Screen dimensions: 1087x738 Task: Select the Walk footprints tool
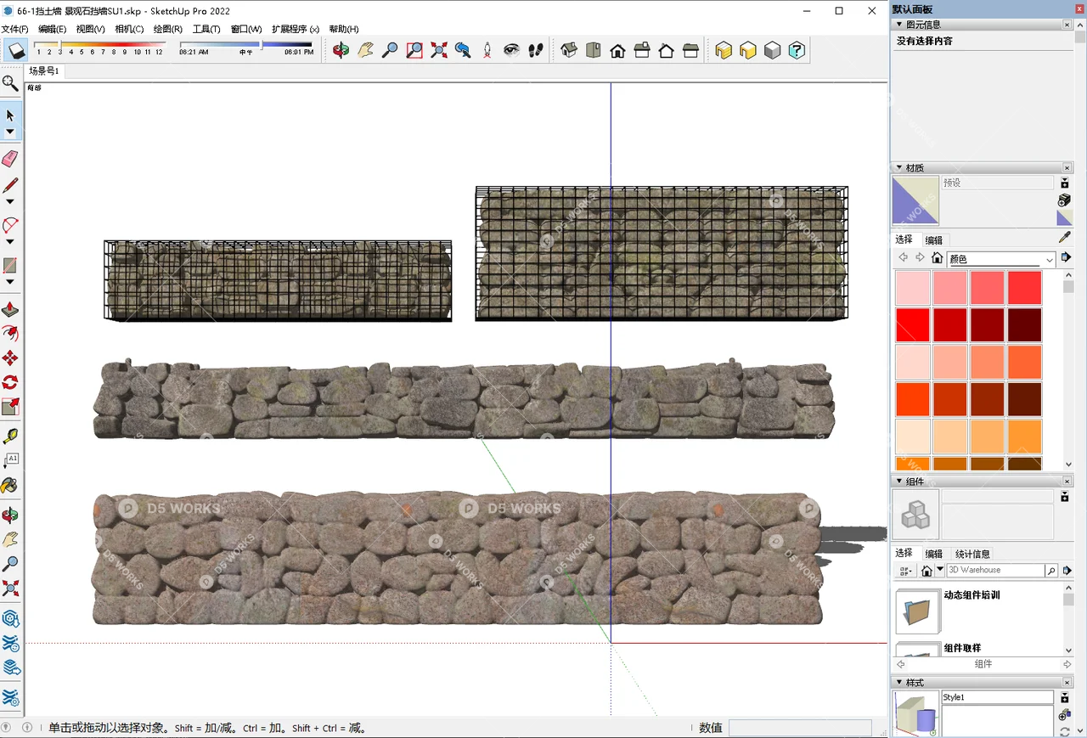point(535,51)
